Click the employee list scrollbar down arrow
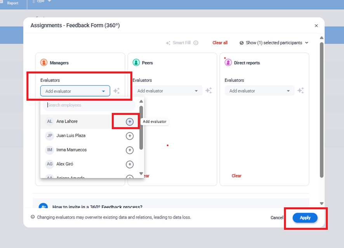The width and height of the screenshot is (344, 248). [141, 173]
